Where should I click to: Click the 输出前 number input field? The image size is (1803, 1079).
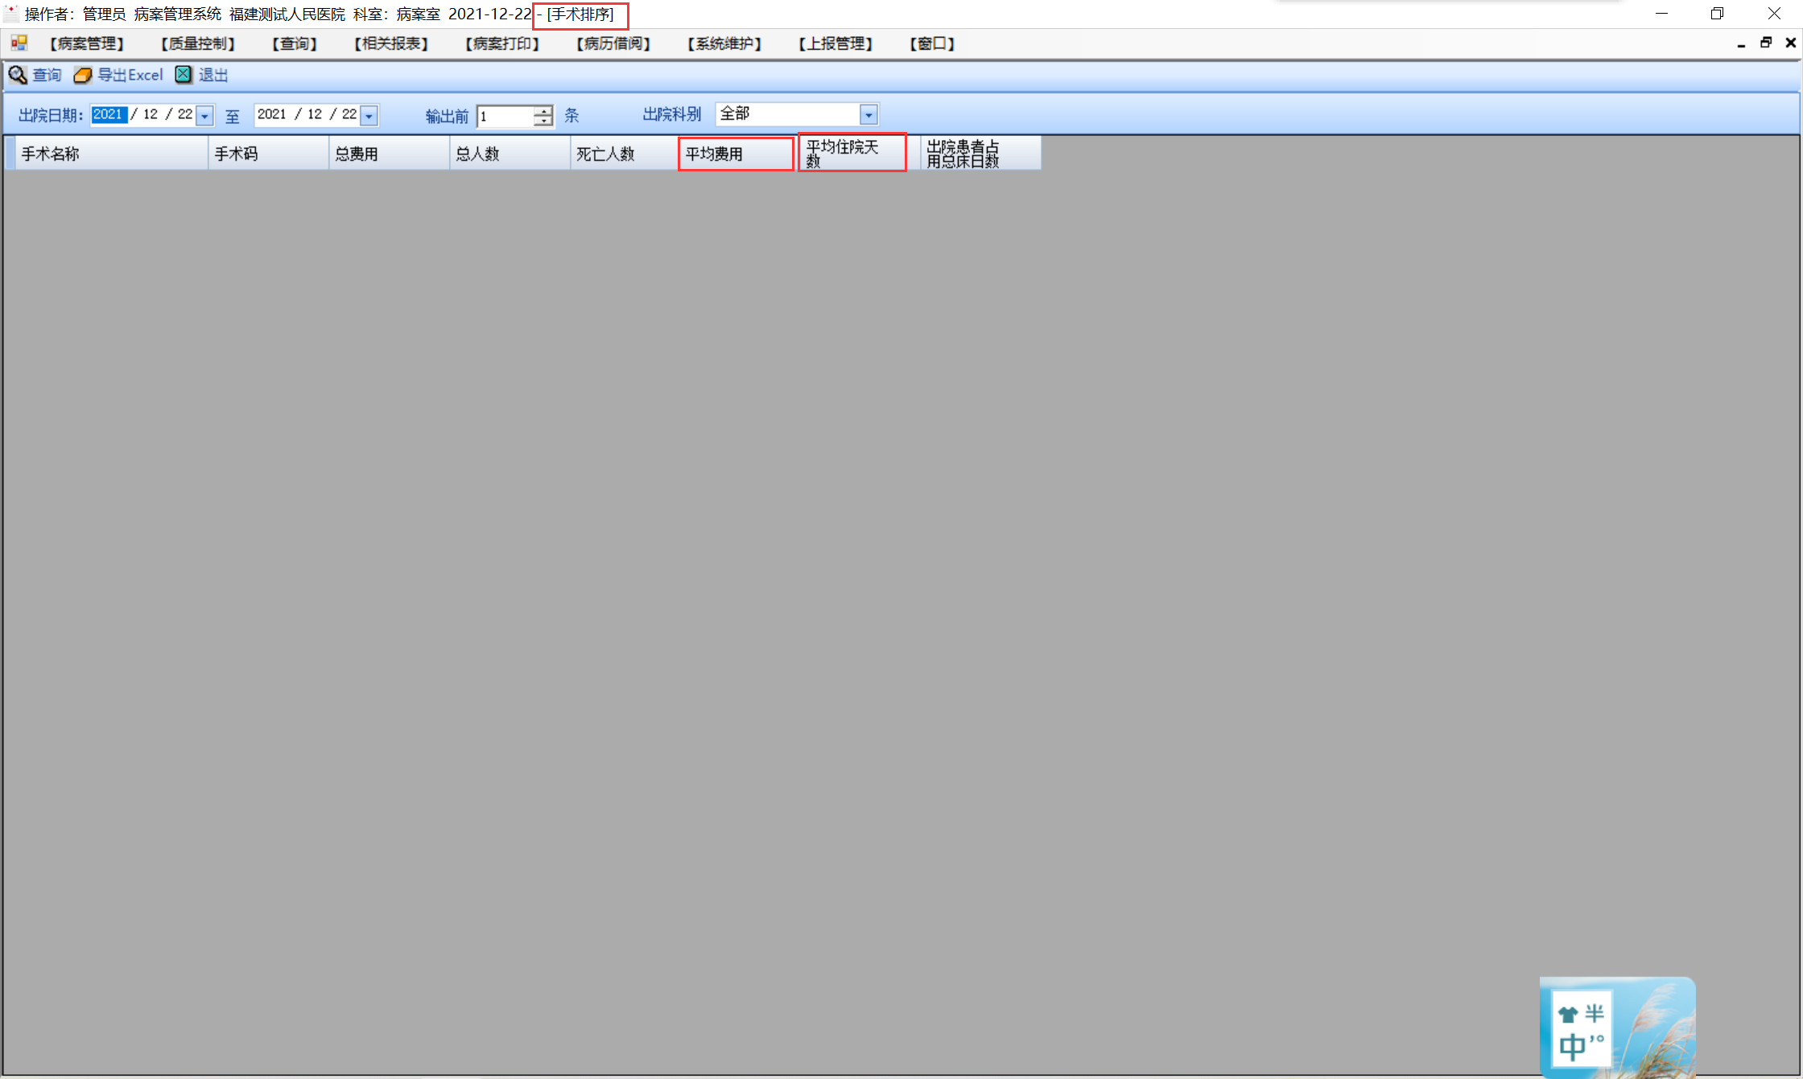[x=505, y=116]
